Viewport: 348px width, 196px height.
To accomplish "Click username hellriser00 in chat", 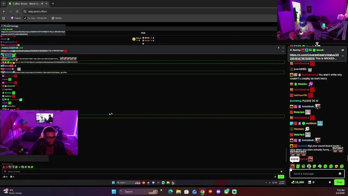I will tap(300, 95).
